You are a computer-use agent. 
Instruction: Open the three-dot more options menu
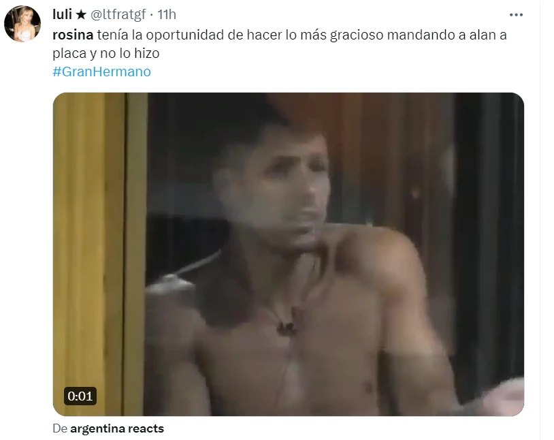coord(516,15)
